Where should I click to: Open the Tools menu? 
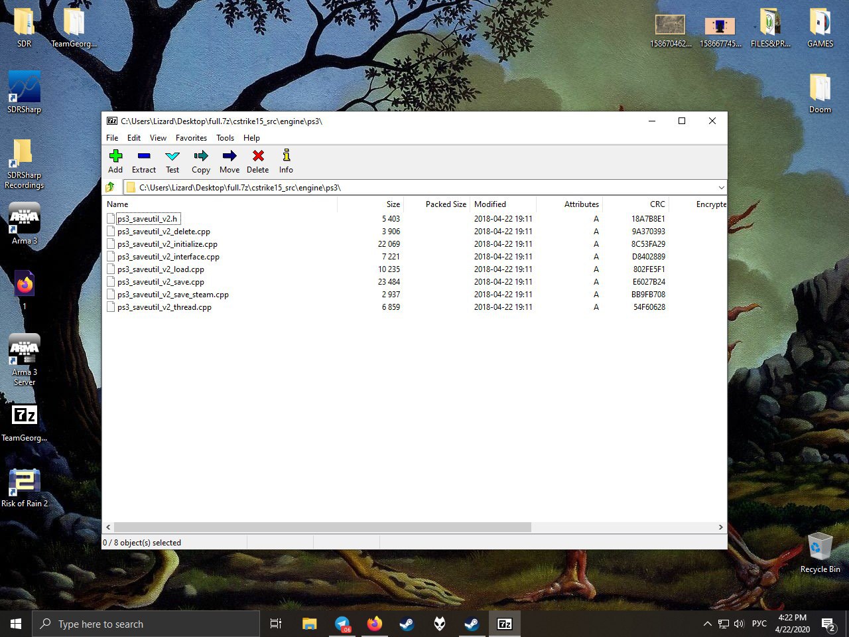click(x=225, y=138)
